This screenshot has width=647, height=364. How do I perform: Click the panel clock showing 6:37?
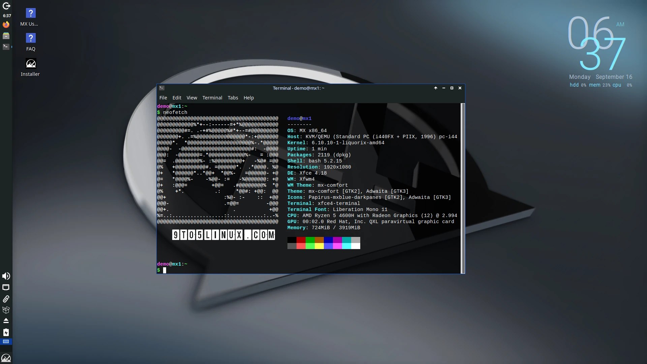7,16
